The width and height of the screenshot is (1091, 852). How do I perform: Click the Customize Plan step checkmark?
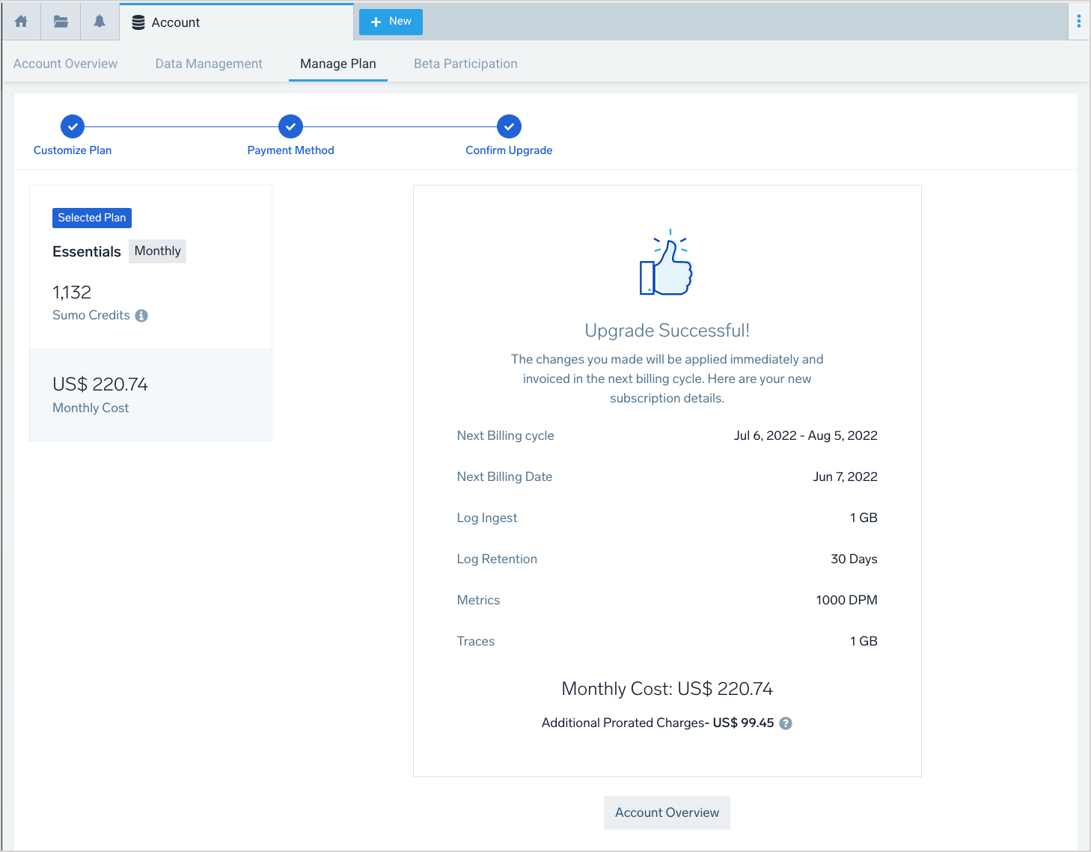pyautogui.click(x=73, y=126)
